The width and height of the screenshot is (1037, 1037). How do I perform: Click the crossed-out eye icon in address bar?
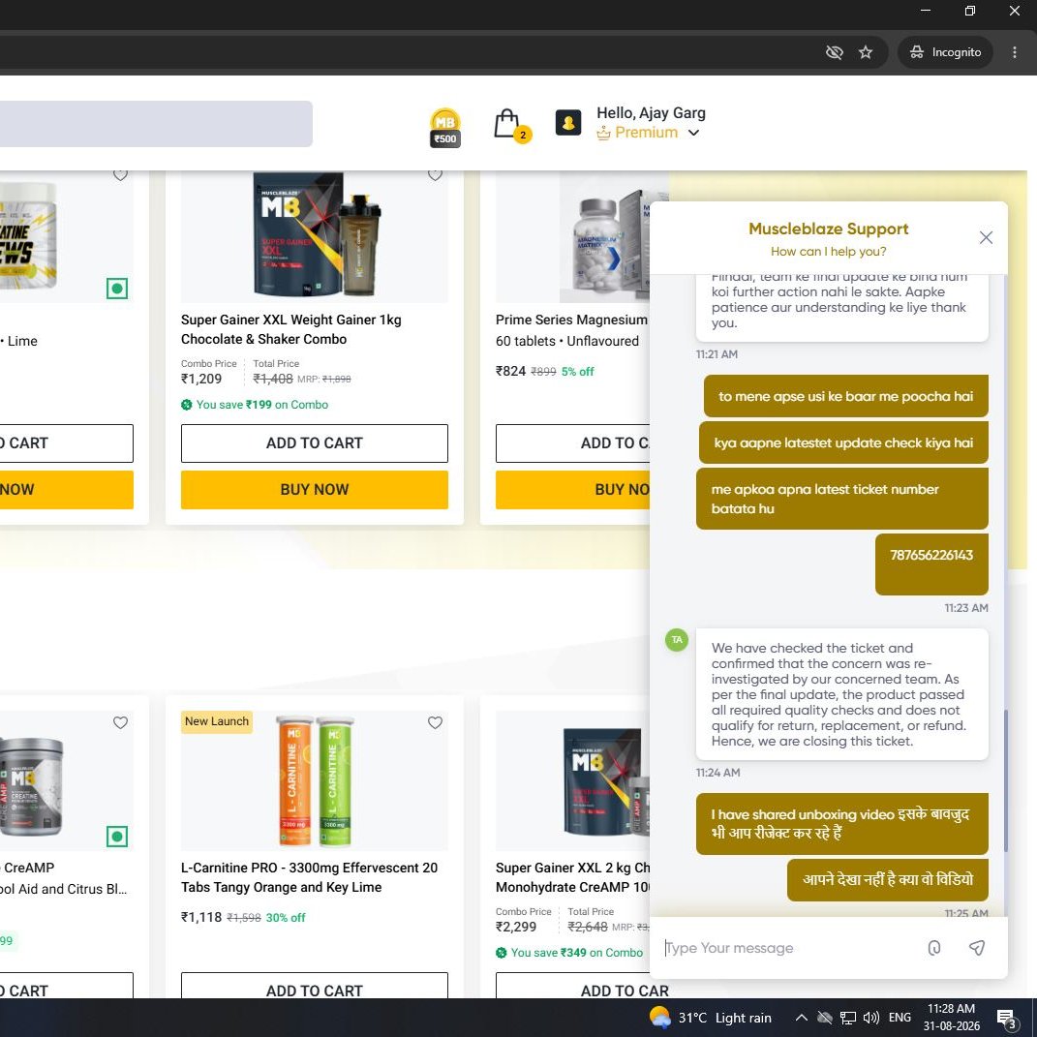pyautogui.click(x=834, y=52)
